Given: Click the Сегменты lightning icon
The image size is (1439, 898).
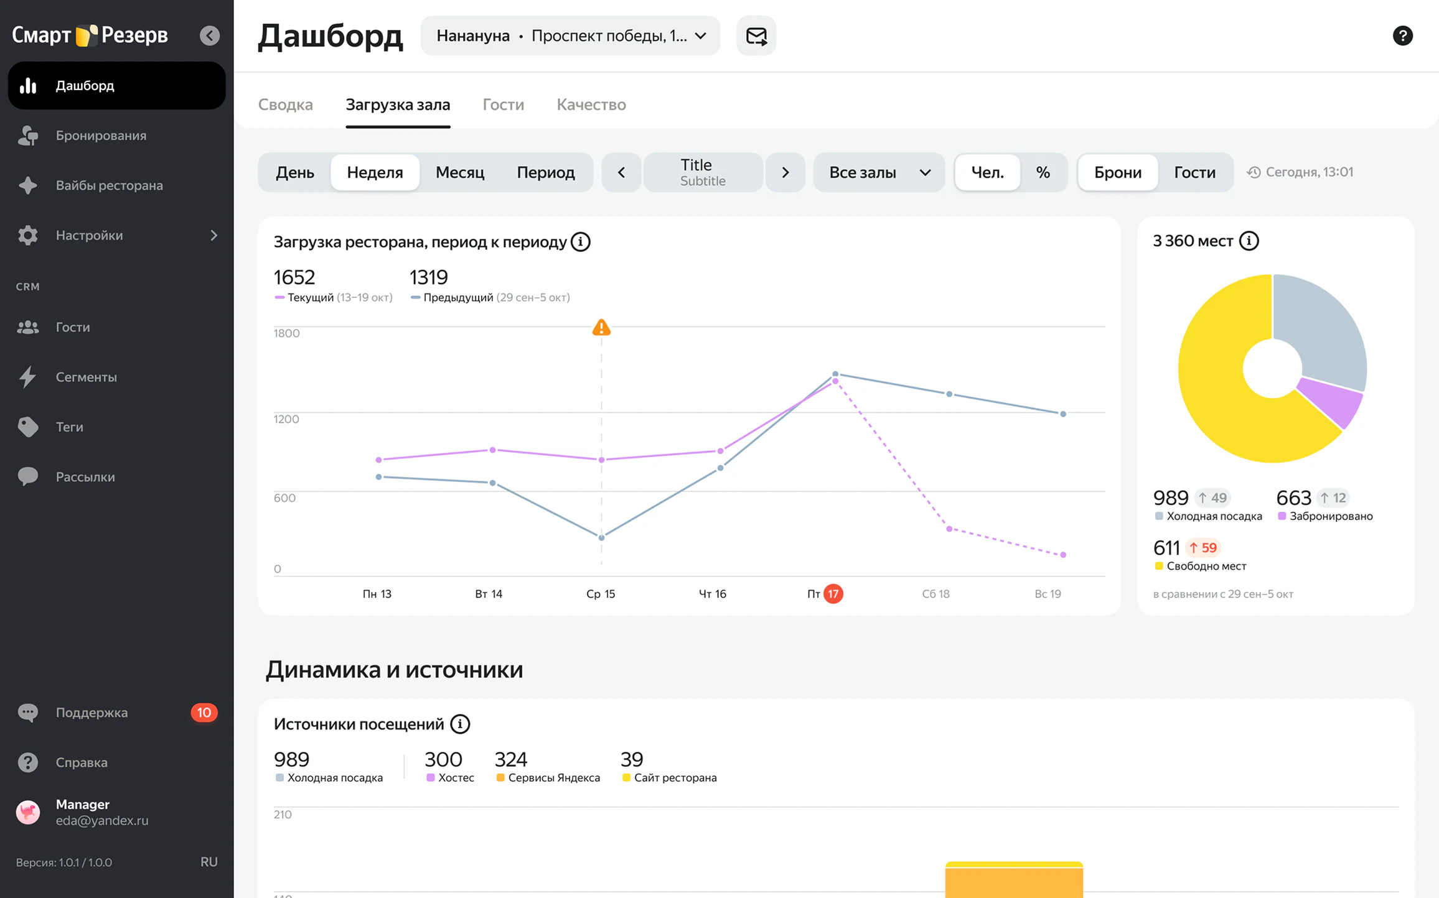Looking at the screenshot, I should tap(28, 377).
